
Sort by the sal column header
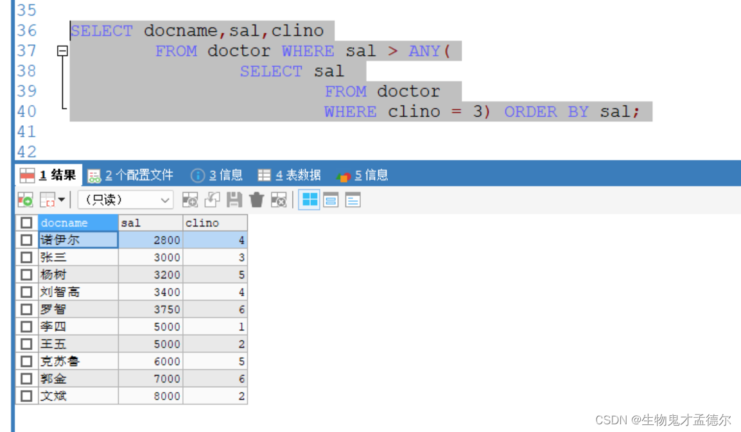pos(150,223)
